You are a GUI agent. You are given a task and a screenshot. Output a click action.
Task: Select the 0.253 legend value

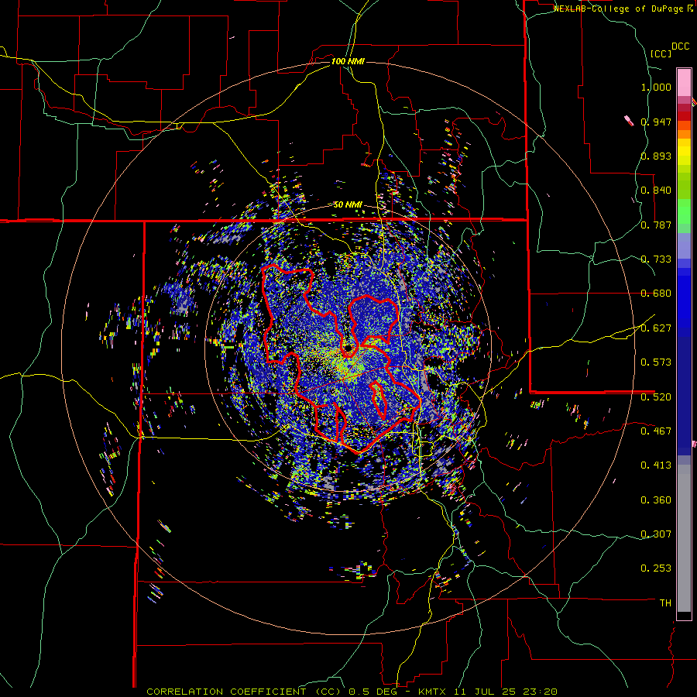[x=656, y=568]
